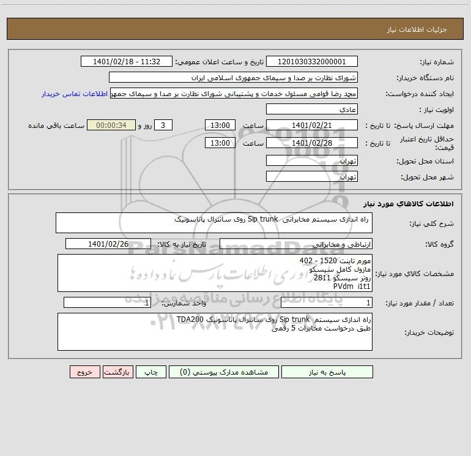This screenshot has width=471, height=456.
Task: Click the چاپ print button
Action: 151,372
